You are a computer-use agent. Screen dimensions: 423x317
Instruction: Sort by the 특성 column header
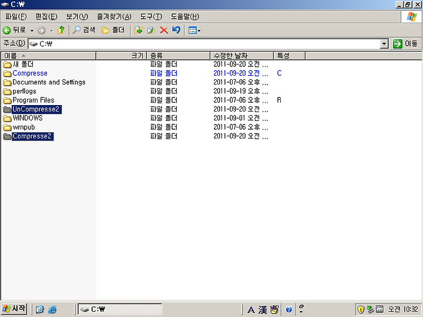click(x=290, y=56)
